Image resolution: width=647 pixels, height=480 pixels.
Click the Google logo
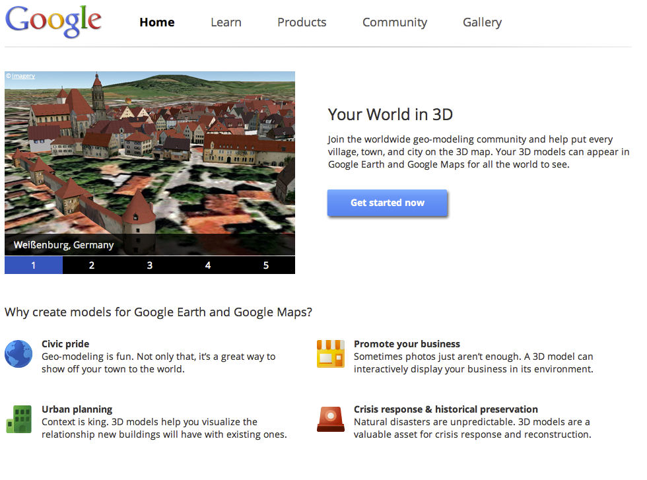click(53, 22)
